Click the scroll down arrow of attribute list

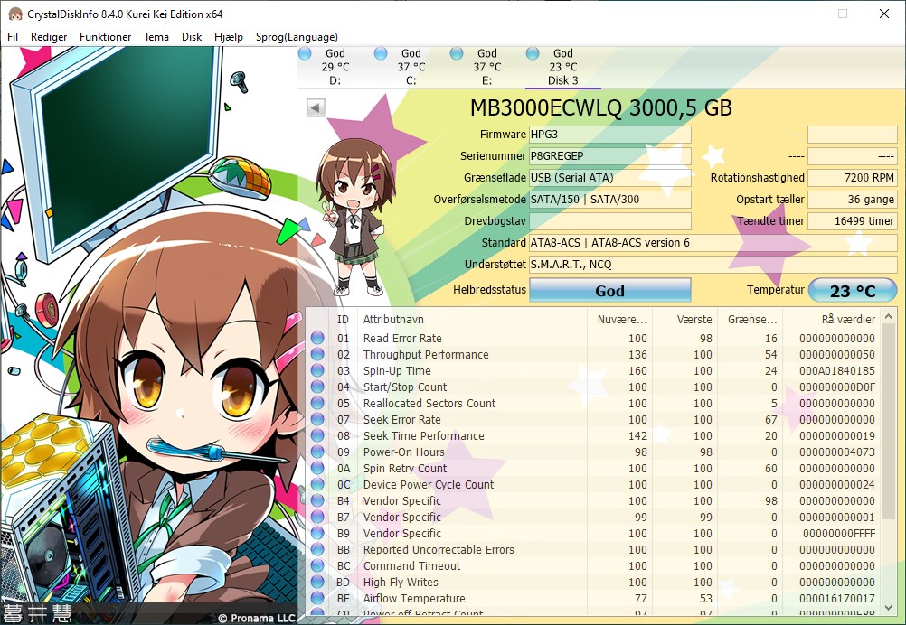pyautogui.click(x=889, y=608)
